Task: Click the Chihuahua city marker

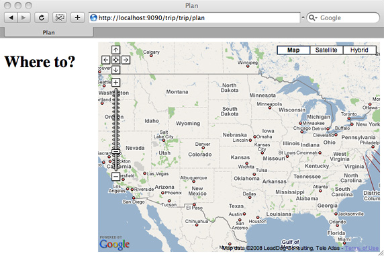Action: coord(197,225)
